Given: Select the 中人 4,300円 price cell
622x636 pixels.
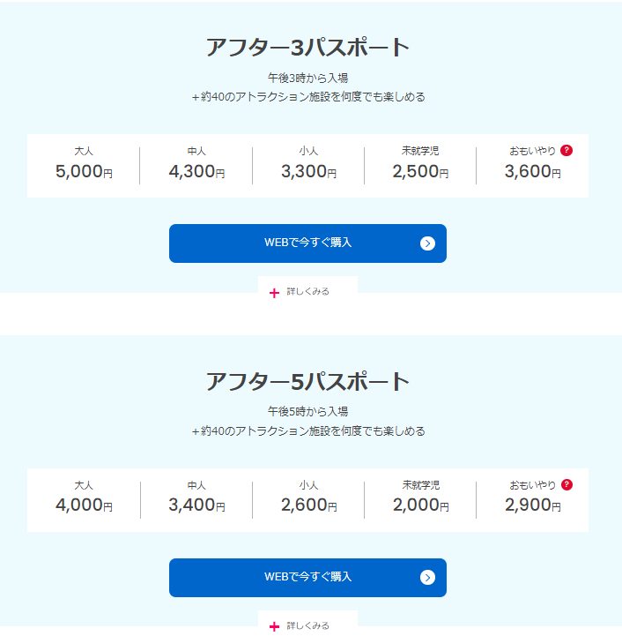Looking at the screenshot, I should [196, 171].
